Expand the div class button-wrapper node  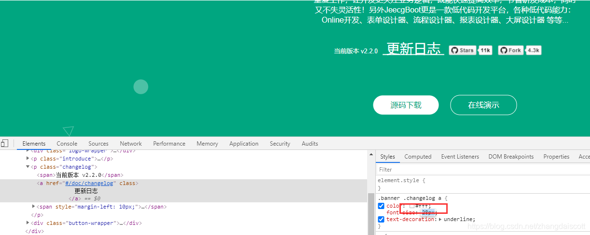tap(28, 223)
